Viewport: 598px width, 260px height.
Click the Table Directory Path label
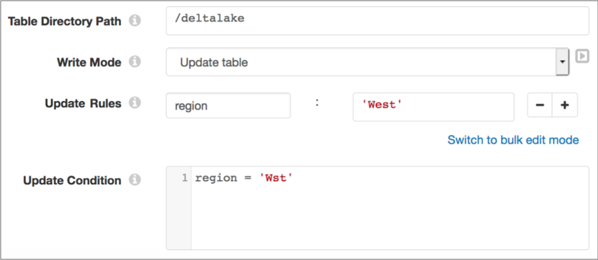click(65, 21)
